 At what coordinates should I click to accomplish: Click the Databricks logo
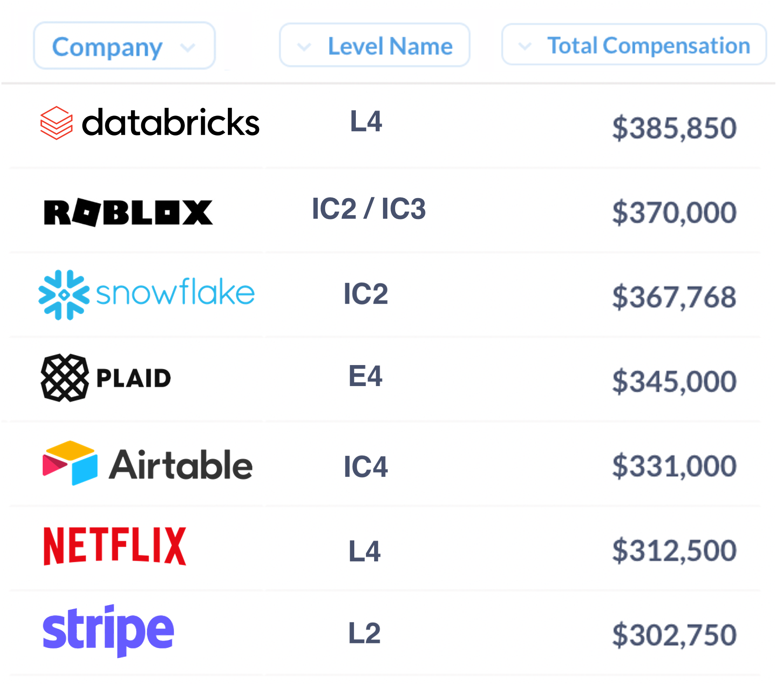[x=150, y=123]
